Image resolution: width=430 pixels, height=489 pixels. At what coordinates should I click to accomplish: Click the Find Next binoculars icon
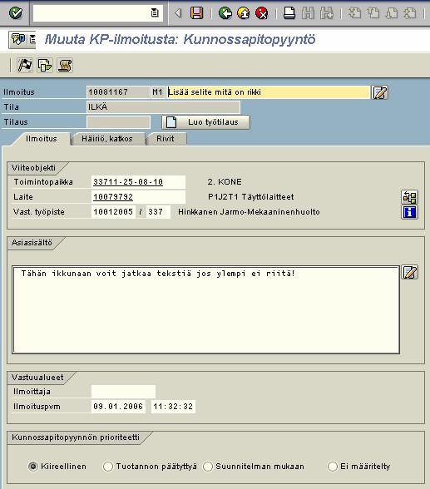[x=327, y=13]
